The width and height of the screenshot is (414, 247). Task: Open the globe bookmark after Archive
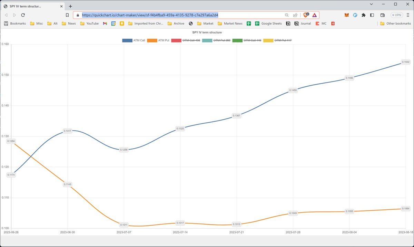point(191,23)
